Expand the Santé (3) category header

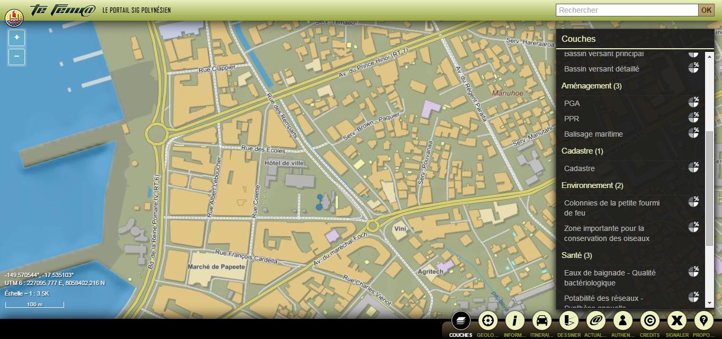click(x=576, y=255)
